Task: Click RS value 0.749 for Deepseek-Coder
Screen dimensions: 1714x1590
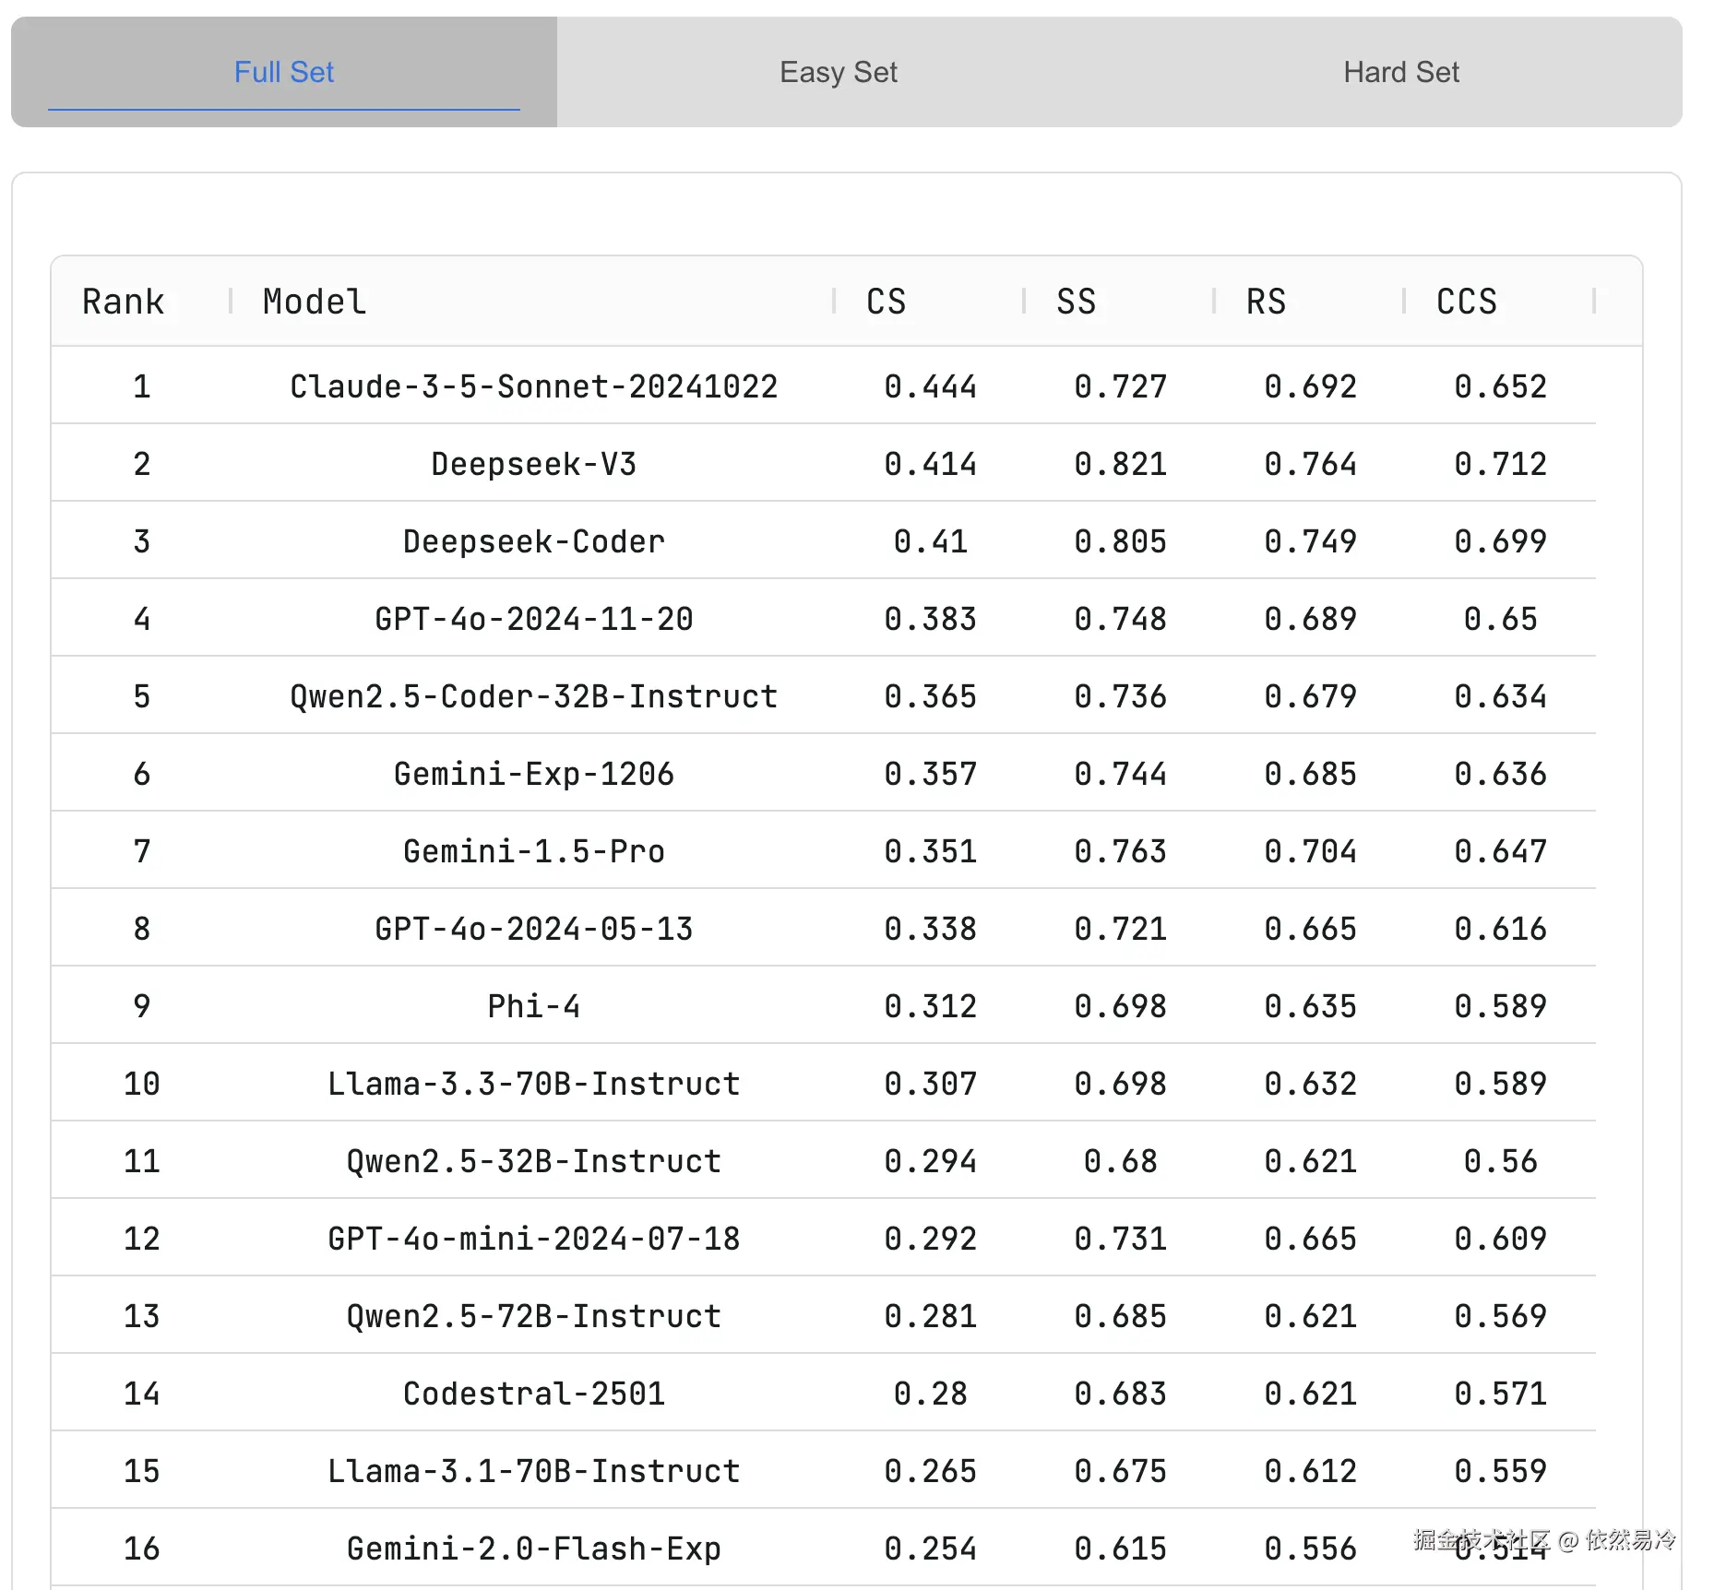Action: point(1311,541)
